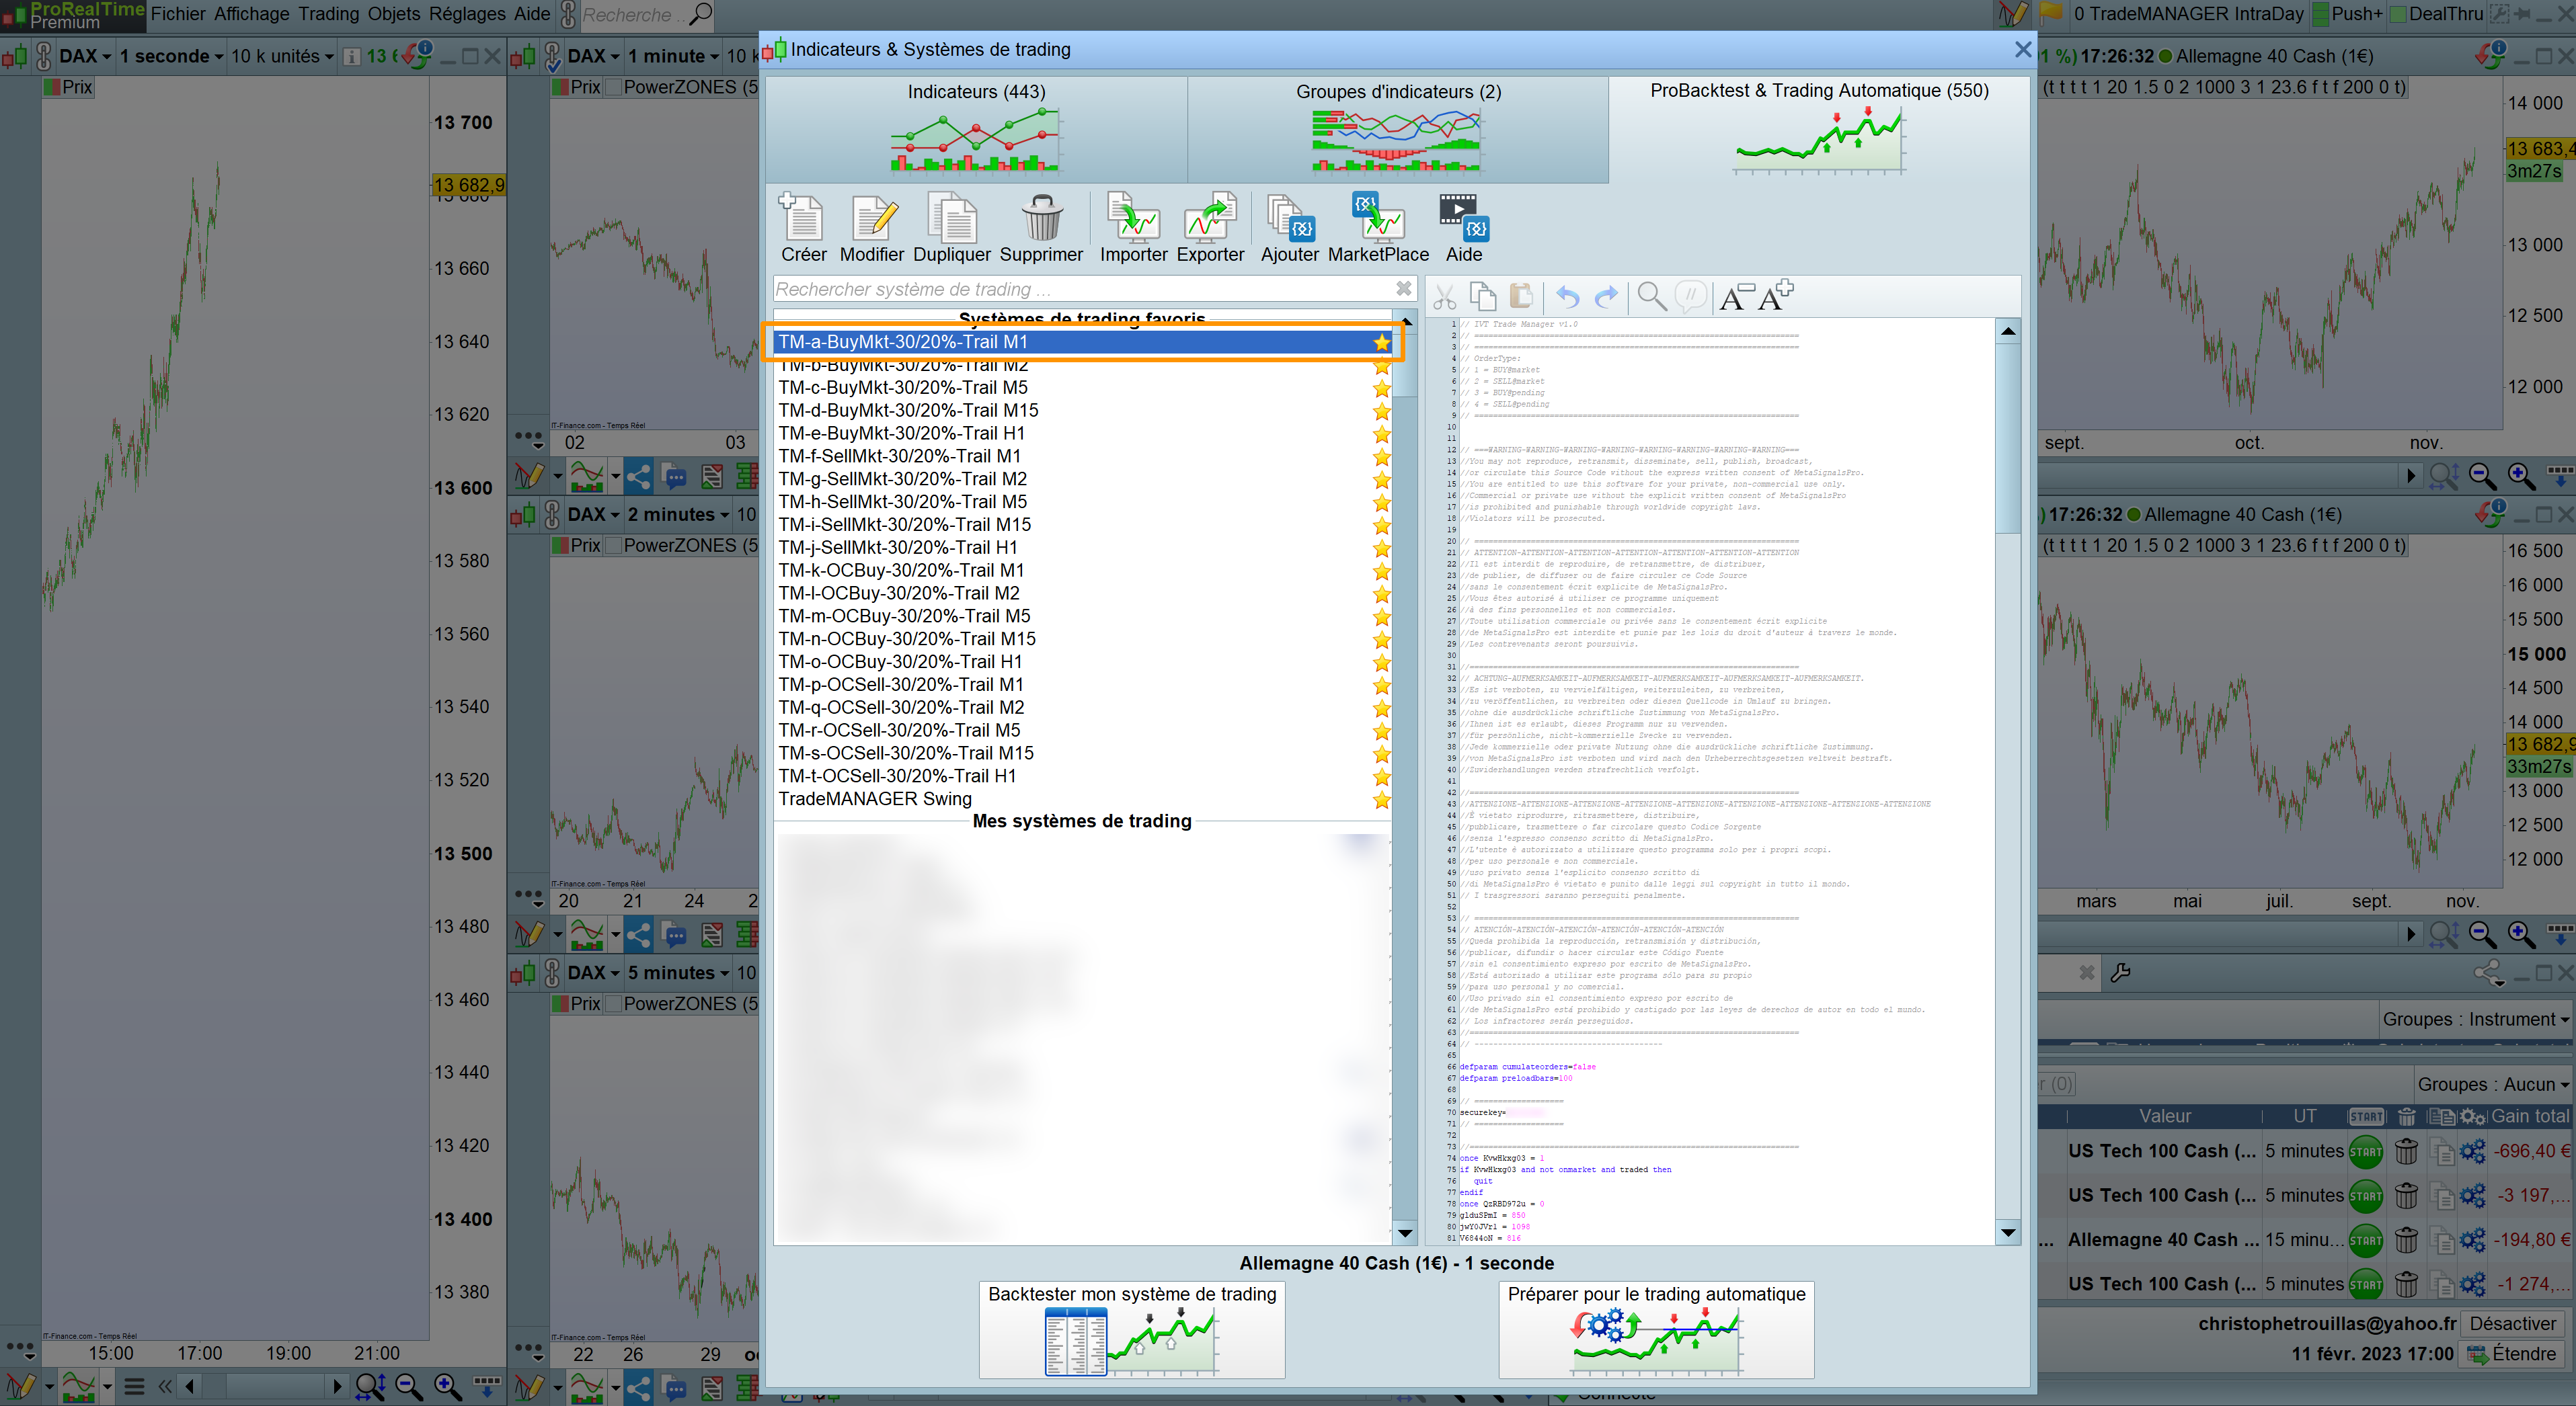This screenshot has height=1406, width=2576.
Task: Click trading systems list scroll-down arrow
Action: click(1404, 1234)
